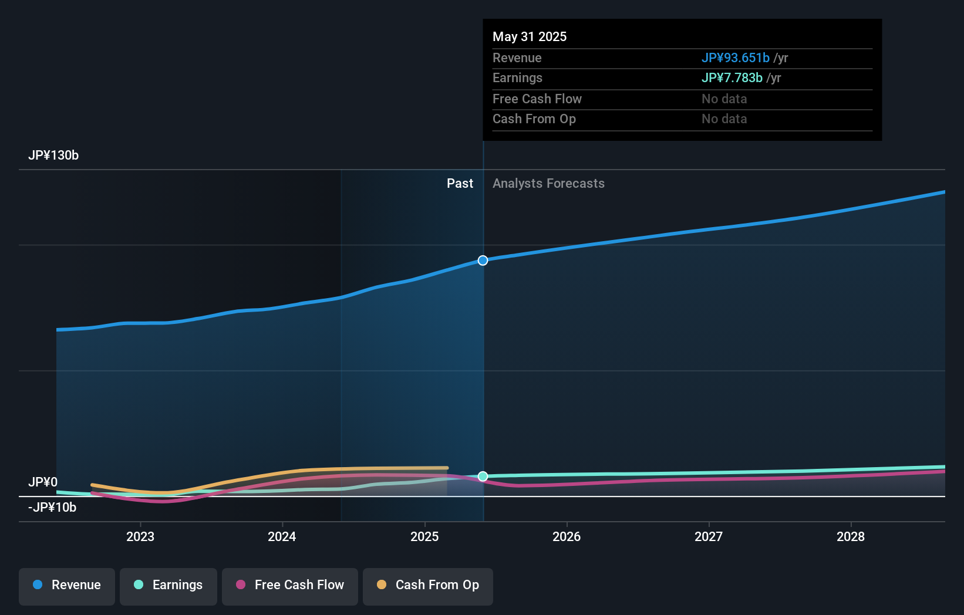The width and height of the screenshot is (964, 615).
Task: Toggle visibility of the Revenue series
Action: click(66, 585)
